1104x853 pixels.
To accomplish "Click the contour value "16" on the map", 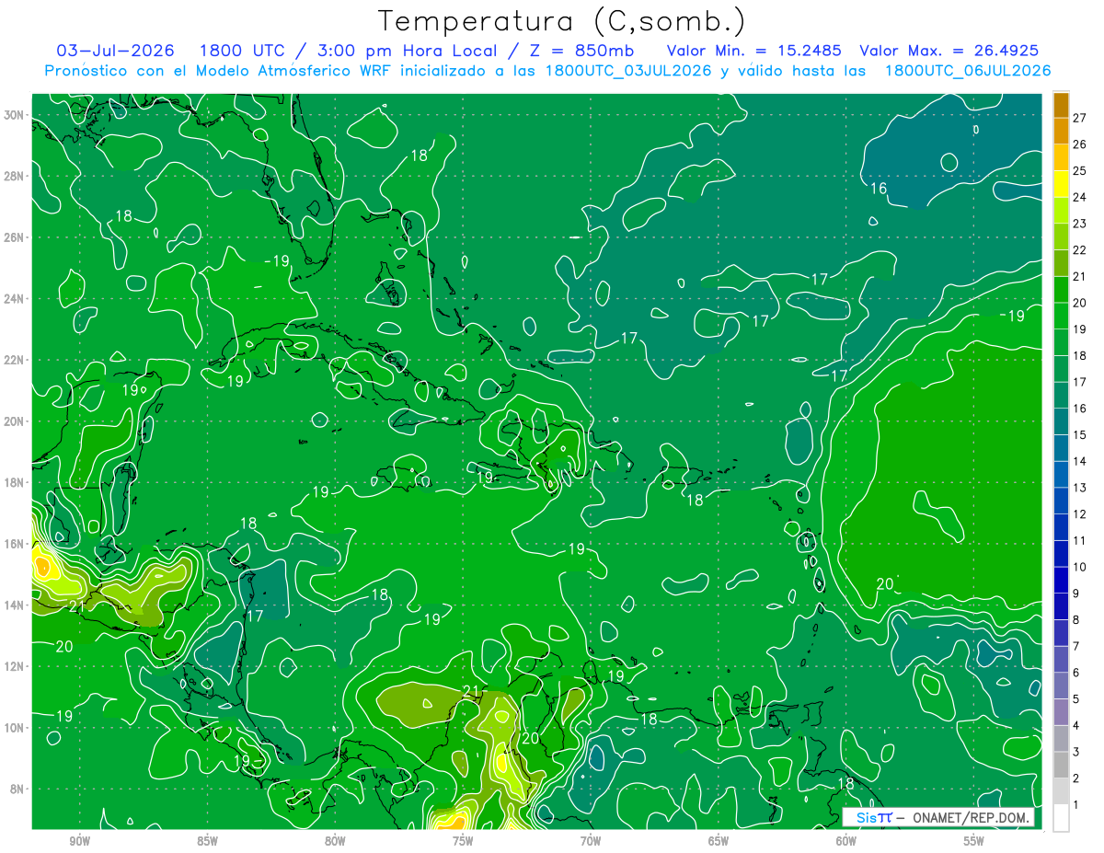I will pos(879,189).
